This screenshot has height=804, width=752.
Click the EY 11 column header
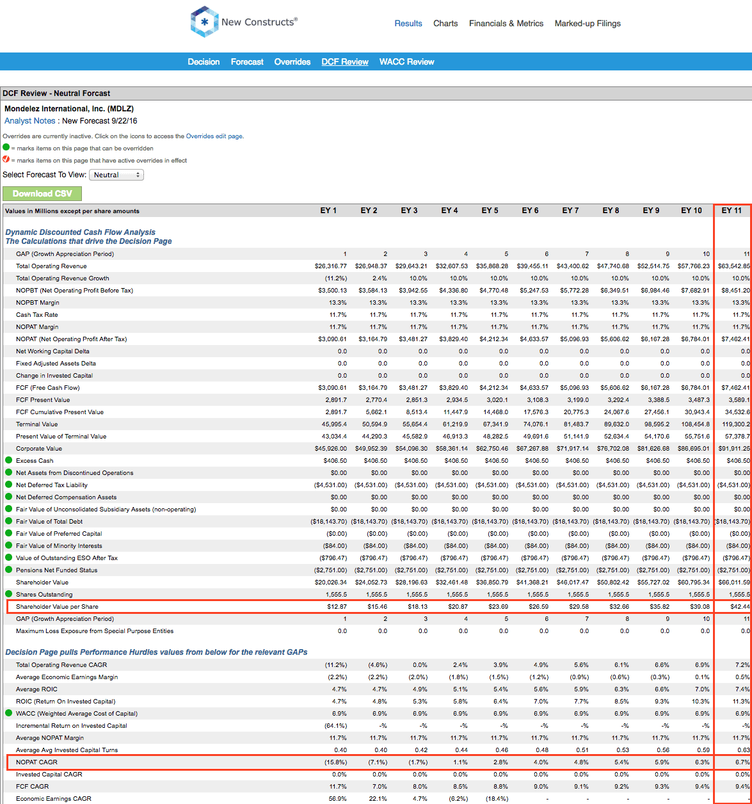(x=732, y=211)
